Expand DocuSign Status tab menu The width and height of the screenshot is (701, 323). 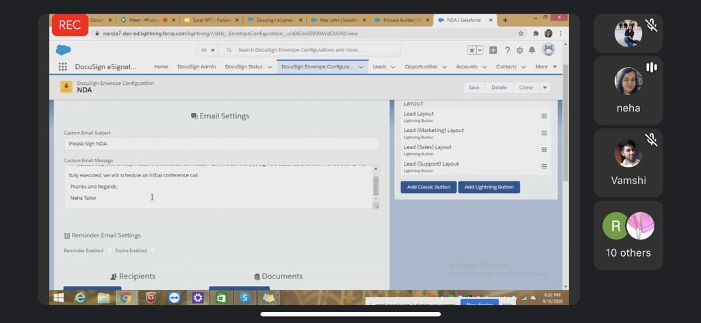(270, 67)
